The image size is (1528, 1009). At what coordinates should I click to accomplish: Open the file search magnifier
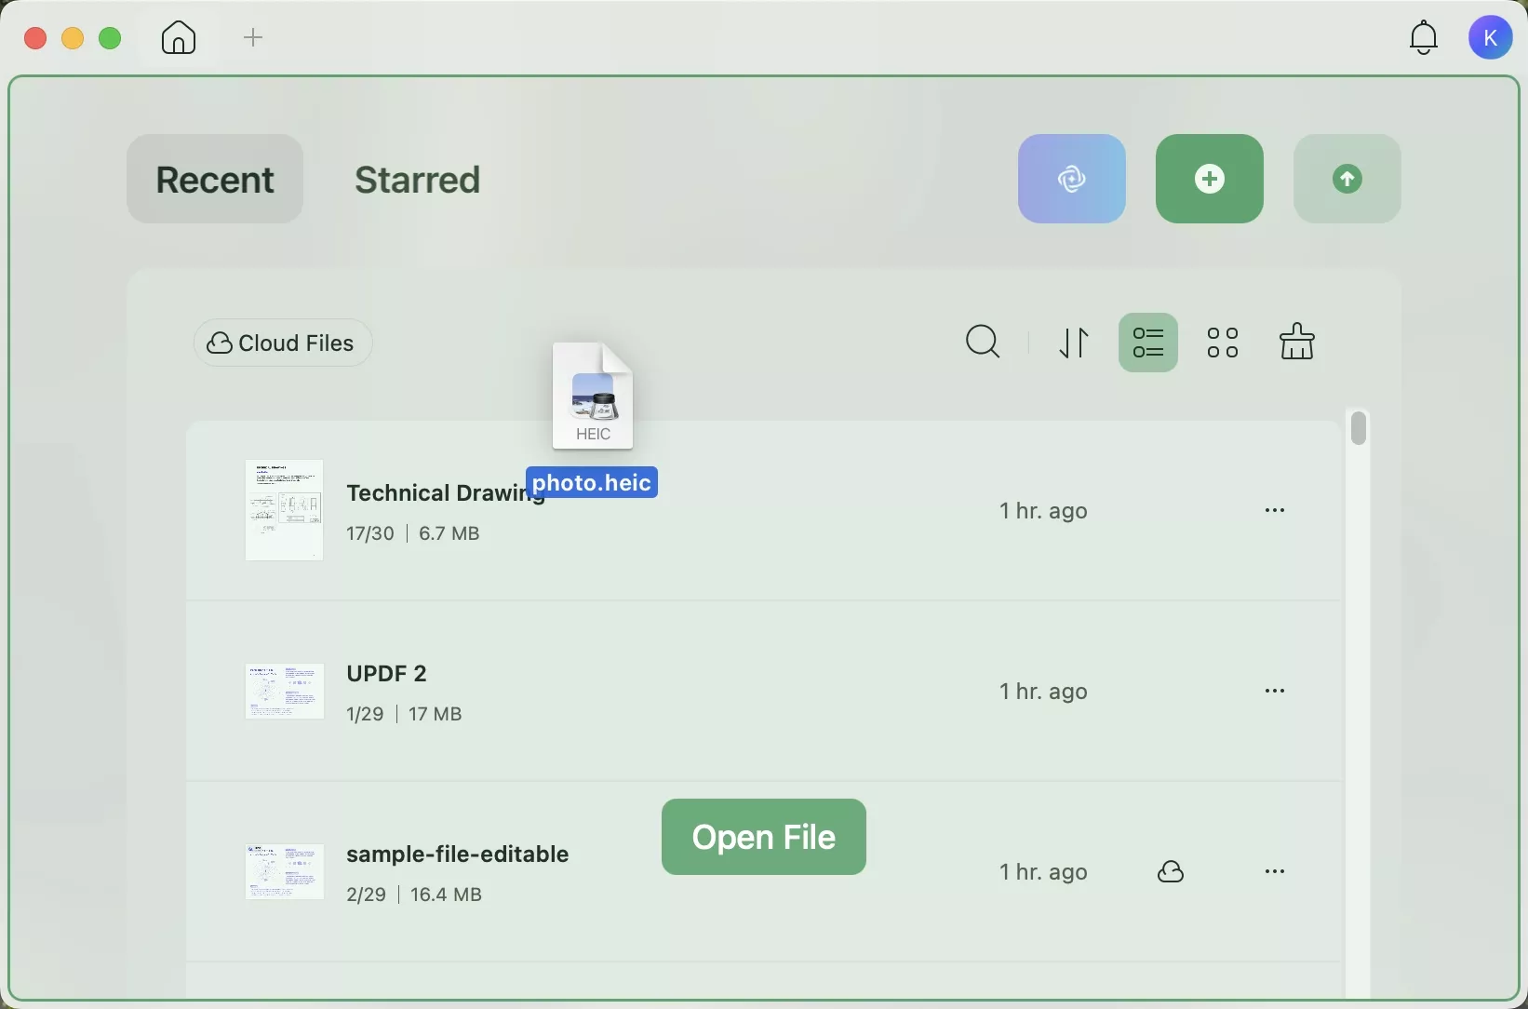(983, 343)
